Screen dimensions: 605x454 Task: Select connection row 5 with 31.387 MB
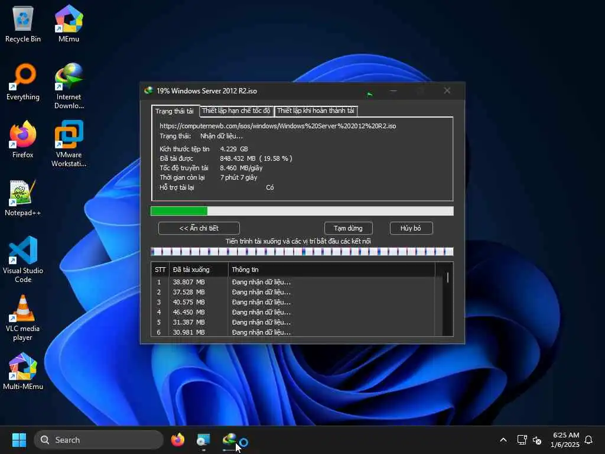[x=293, y=322]
